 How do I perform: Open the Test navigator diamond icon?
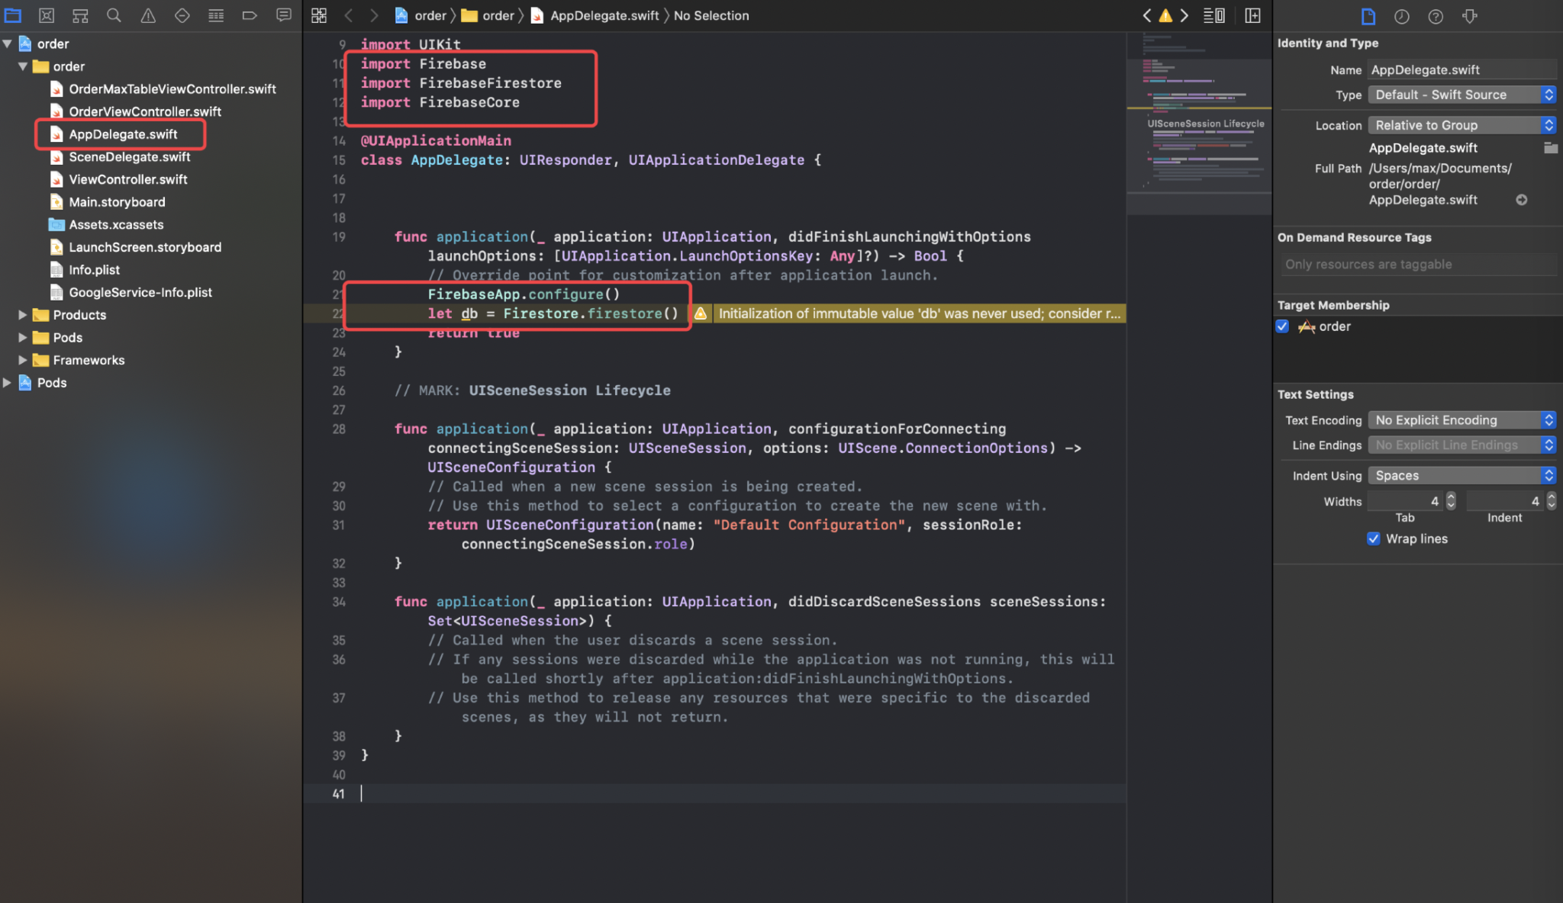(x=182, y=15)
